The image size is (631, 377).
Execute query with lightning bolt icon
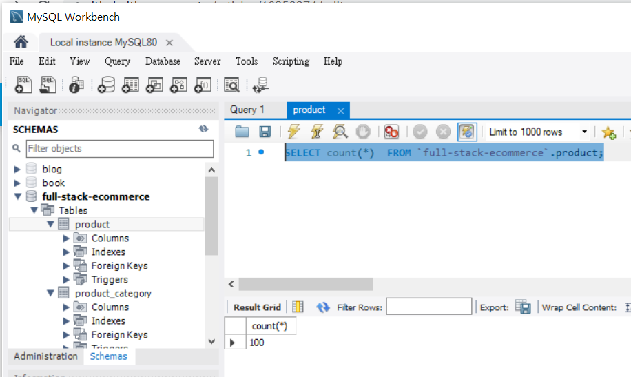point(293,132)
